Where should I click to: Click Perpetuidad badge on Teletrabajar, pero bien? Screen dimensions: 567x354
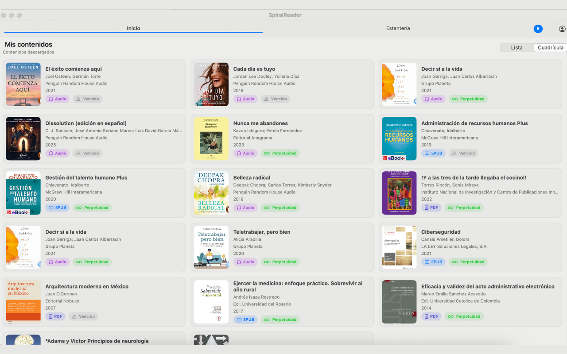(280, 262)
